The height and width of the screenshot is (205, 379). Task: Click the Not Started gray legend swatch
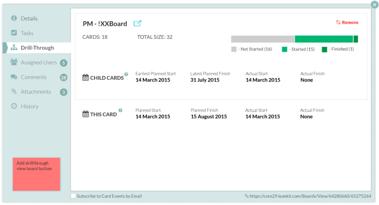coord(234,49)
